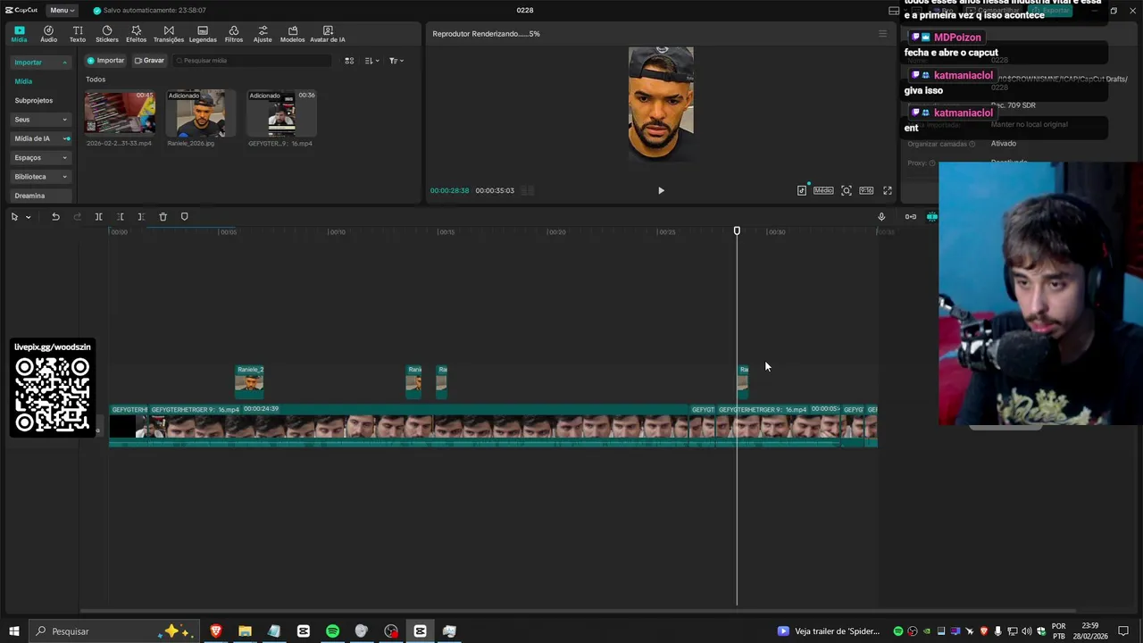Open the Legendas panel
This screenshot has height=643, width=1143.
point(203,34)
